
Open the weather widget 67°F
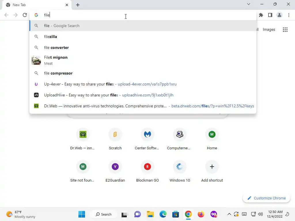(x=21, y=214)
